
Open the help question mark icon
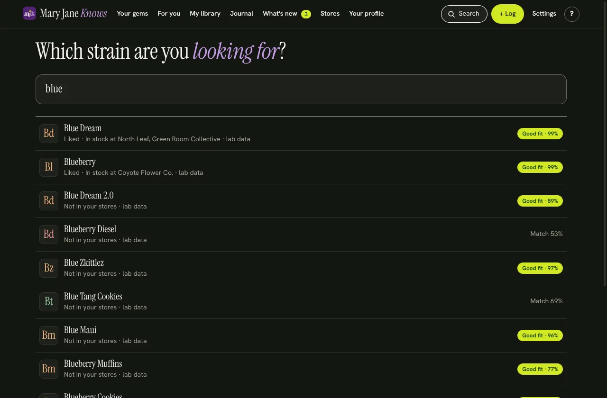[x=572, y=14]
